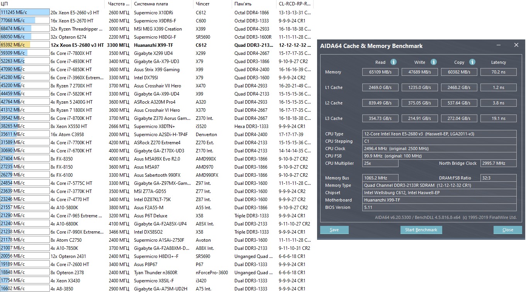Image resolution: width=526 pixels, height=292 pixels.
Task: Select the 4x Ryzen 5 2400G HT row
Action: pyautogui.click(x=156, y=102)
